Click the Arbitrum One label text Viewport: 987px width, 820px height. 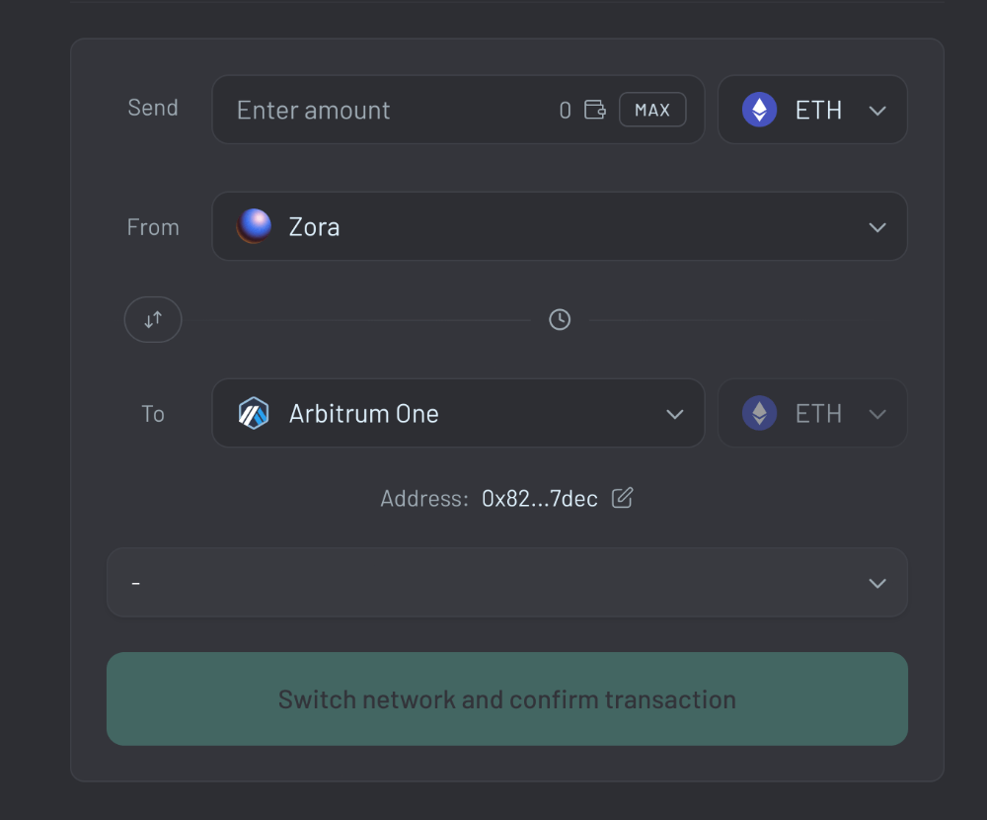pos(363,413)
